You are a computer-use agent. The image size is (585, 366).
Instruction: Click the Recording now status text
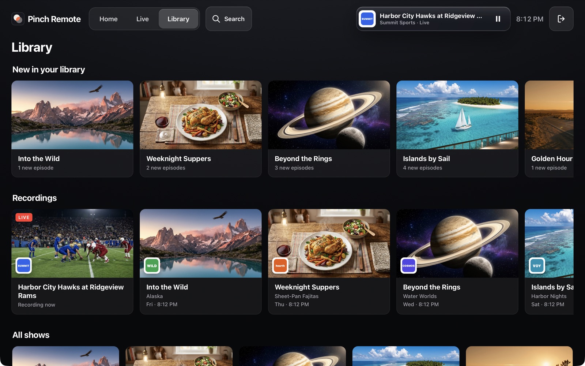tap(37, 305)
